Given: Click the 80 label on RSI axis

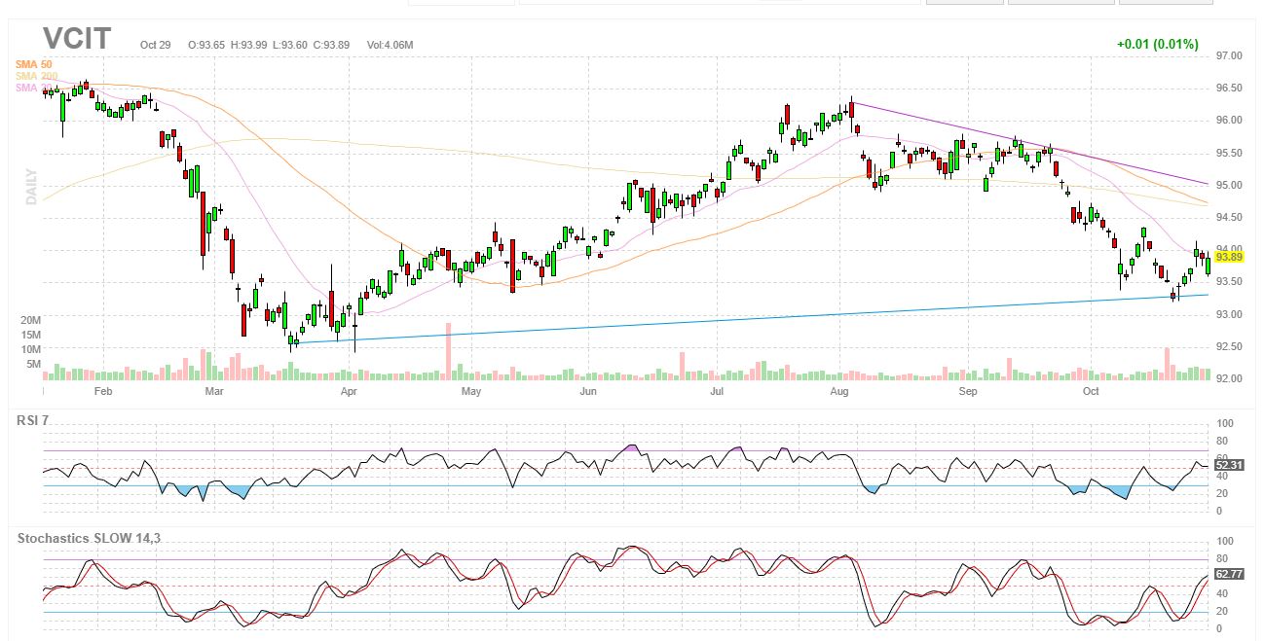Looking at the screenshot, I should (1221, 442).
